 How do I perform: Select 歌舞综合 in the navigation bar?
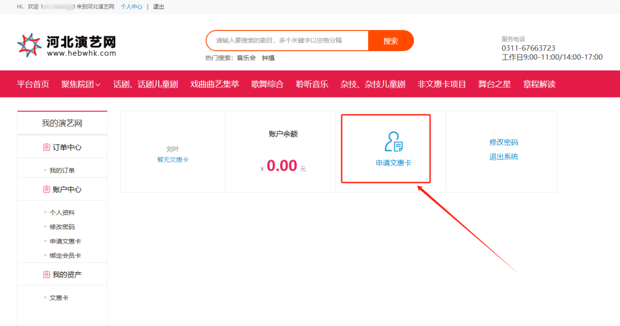click(268, 84)
